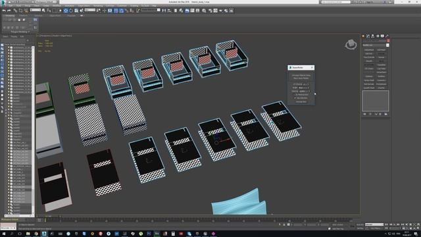Expand the Polygon Modeling ribbon panel

click(x=20, y=32)
